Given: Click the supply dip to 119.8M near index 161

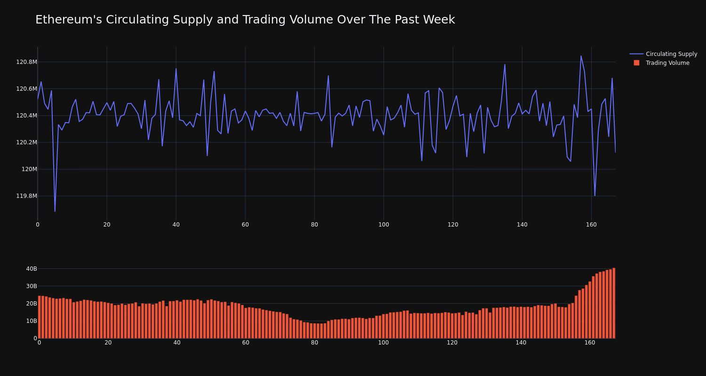Looking at the screenshot, I should coord(595,196).
